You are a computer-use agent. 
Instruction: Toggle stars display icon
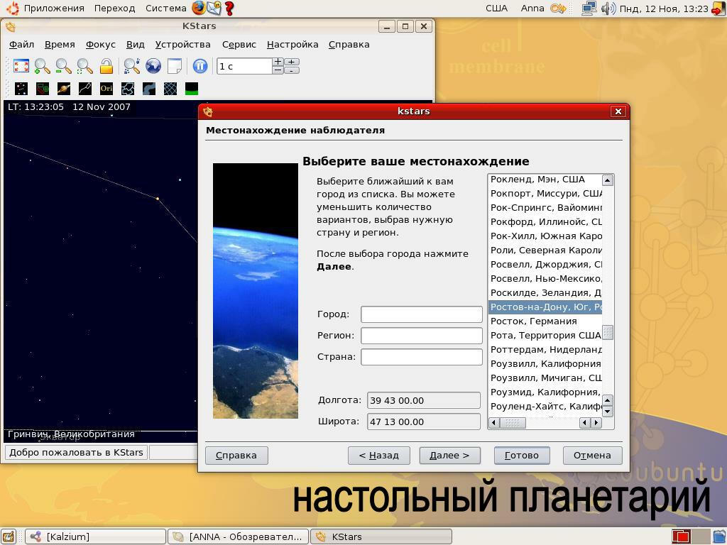point(21,89)
